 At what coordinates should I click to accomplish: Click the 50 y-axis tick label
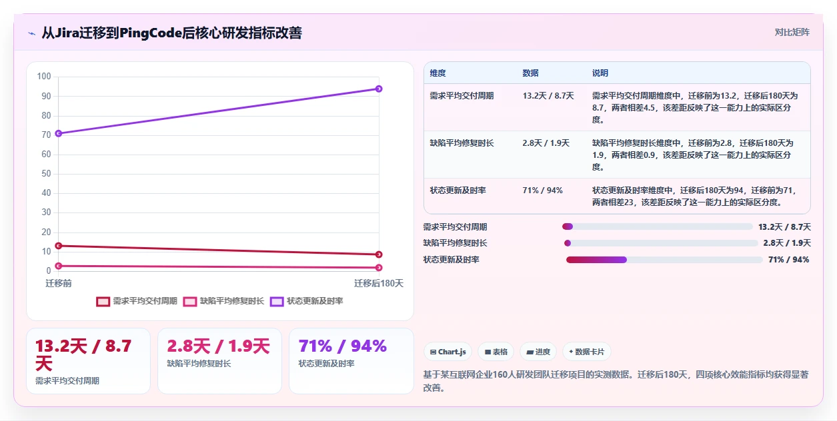click(46, 174)
